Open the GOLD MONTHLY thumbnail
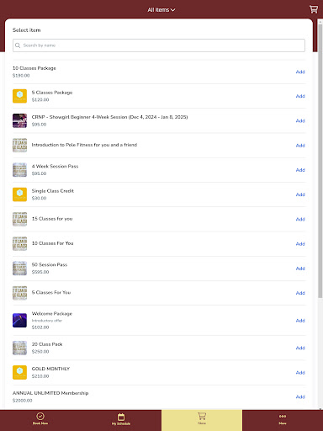323x431 pixels. click(19, 373)
